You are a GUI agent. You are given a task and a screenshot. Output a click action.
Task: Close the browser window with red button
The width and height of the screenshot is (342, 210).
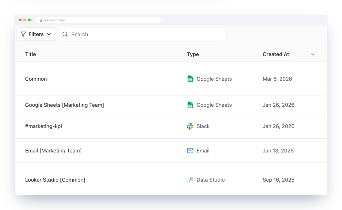point(20,20)
